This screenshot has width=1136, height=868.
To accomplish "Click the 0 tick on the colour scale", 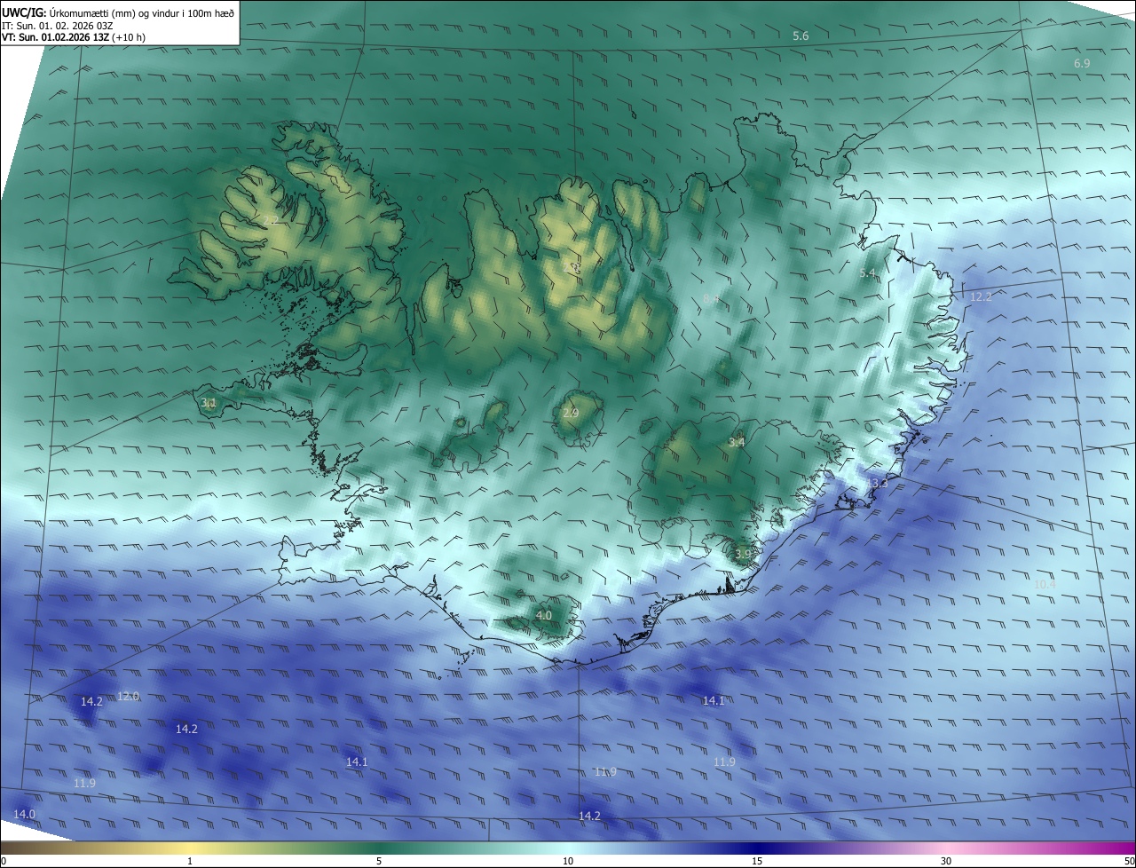I will [4, 861].
